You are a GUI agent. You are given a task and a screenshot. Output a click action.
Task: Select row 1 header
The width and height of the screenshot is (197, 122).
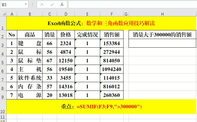pyautogui.click(x=3, y=23)
